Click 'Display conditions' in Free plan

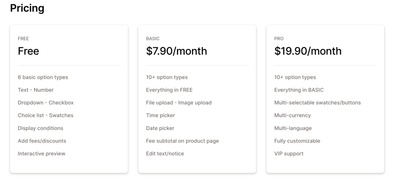40,128
